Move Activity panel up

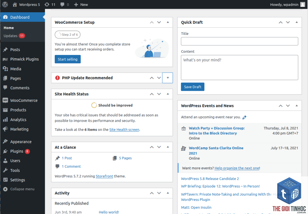point(152,193)
